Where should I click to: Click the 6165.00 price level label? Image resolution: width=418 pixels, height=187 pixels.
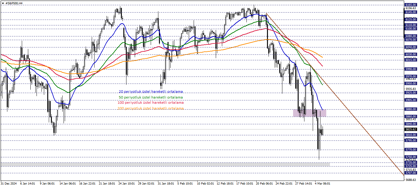pos(411,5)
